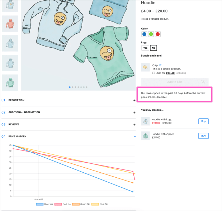Buy the Hoodie with Zipper
The image size is (222, 211).
click(203, 136)
